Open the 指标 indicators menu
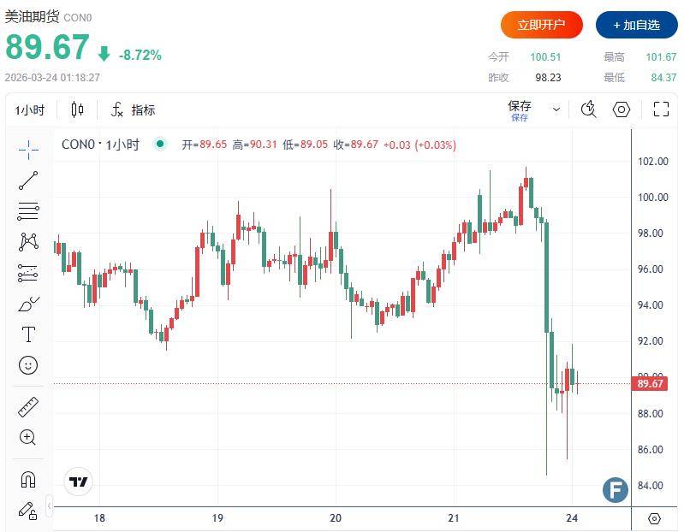The image size is (684, 532). pos(133,109)
